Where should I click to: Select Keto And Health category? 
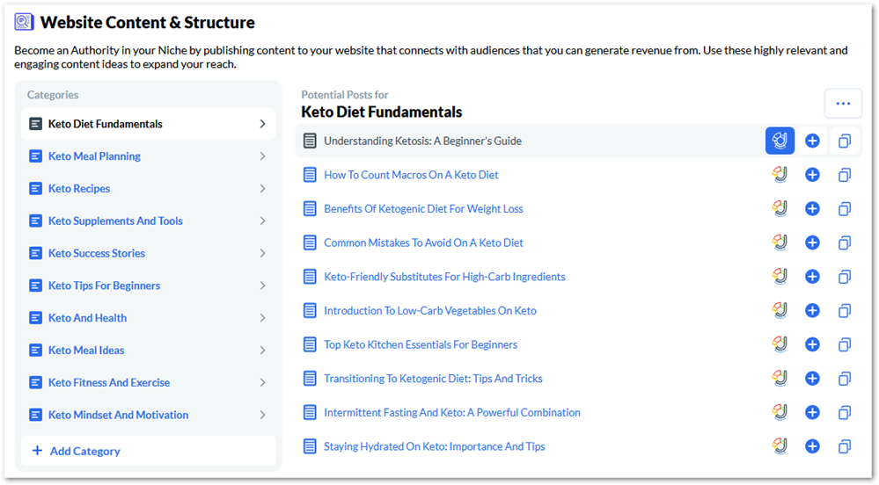point(148,318)
